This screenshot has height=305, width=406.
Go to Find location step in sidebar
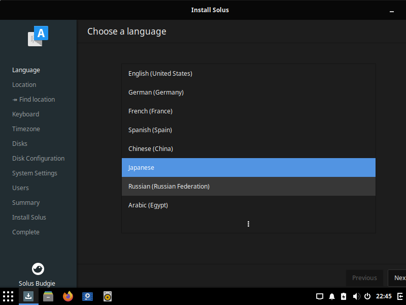pos(33,99)
